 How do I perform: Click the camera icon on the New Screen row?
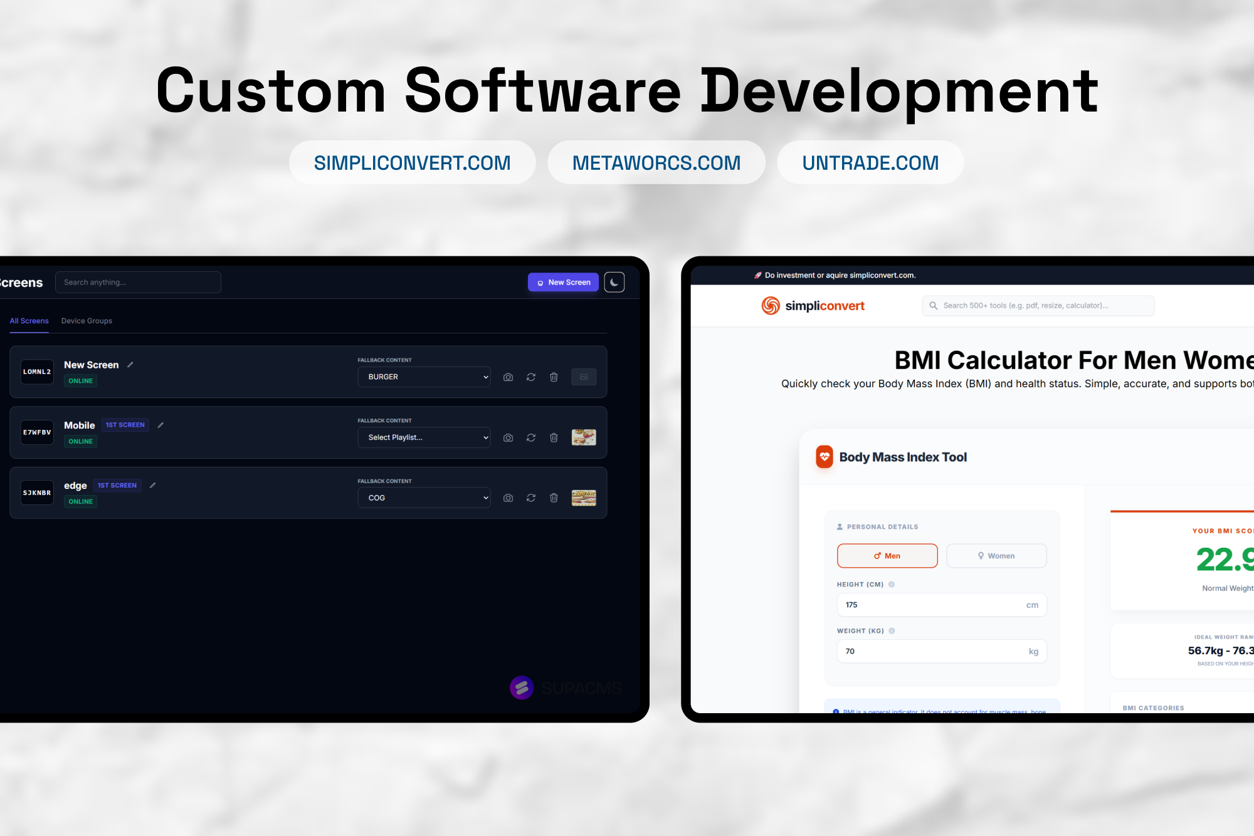pos(508,377)
